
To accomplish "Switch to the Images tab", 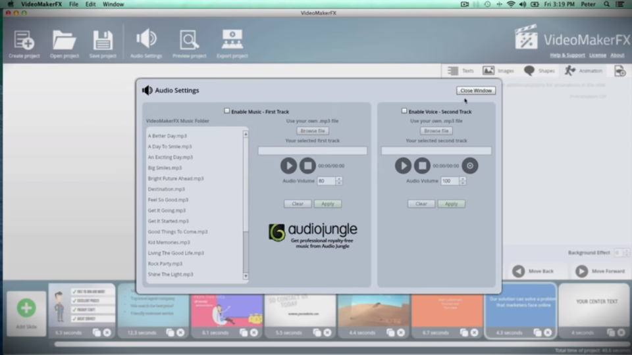I will point(498,71).
